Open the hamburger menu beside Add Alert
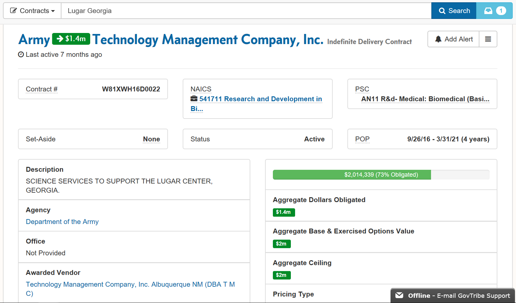 point(488,39)
